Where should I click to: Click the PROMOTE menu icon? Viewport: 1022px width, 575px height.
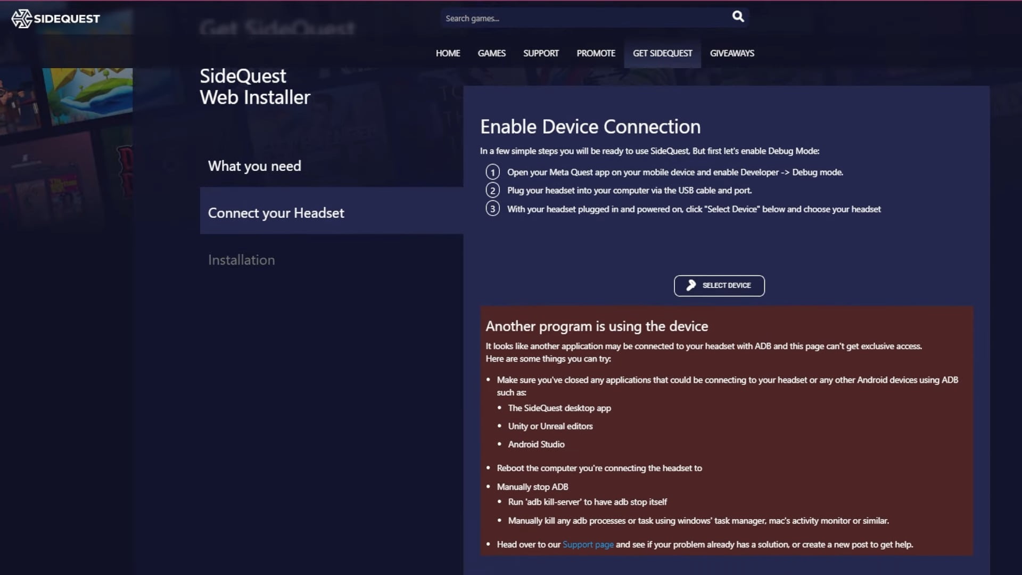pyautogui.click(x=595, y=53)
